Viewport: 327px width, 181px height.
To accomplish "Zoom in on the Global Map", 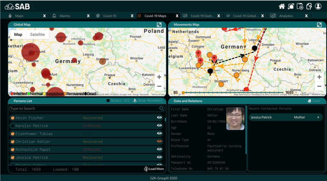I will (159, 77).
